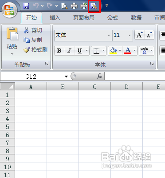Click the Select All corner button

(x=8, y=86)
